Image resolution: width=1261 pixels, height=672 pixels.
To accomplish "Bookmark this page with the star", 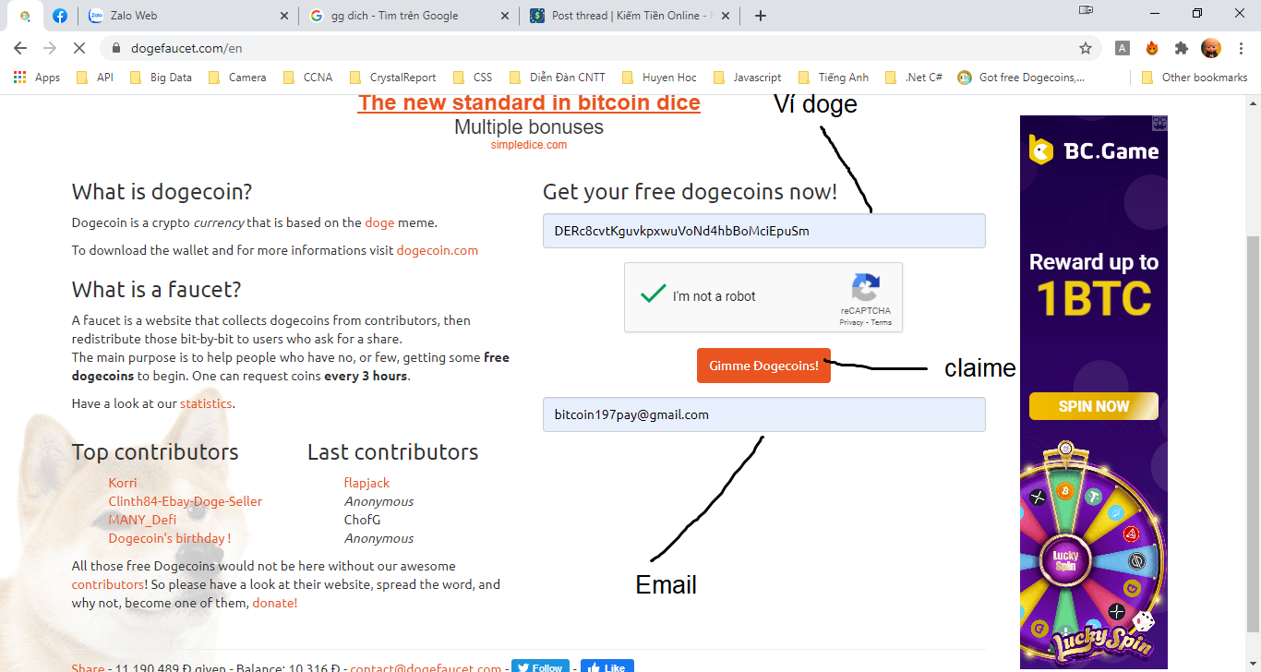I will pyautogui.click(x=1086, y=48).
